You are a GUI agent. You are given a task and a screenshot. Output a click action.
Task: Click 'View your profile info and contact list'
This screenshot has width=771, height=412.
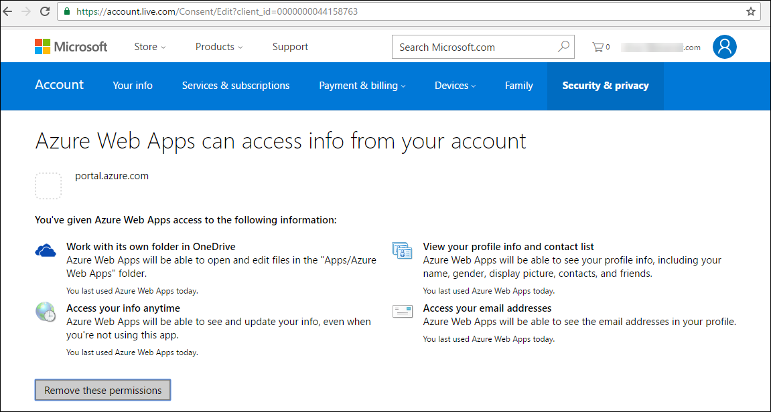(x=508, y=247)
